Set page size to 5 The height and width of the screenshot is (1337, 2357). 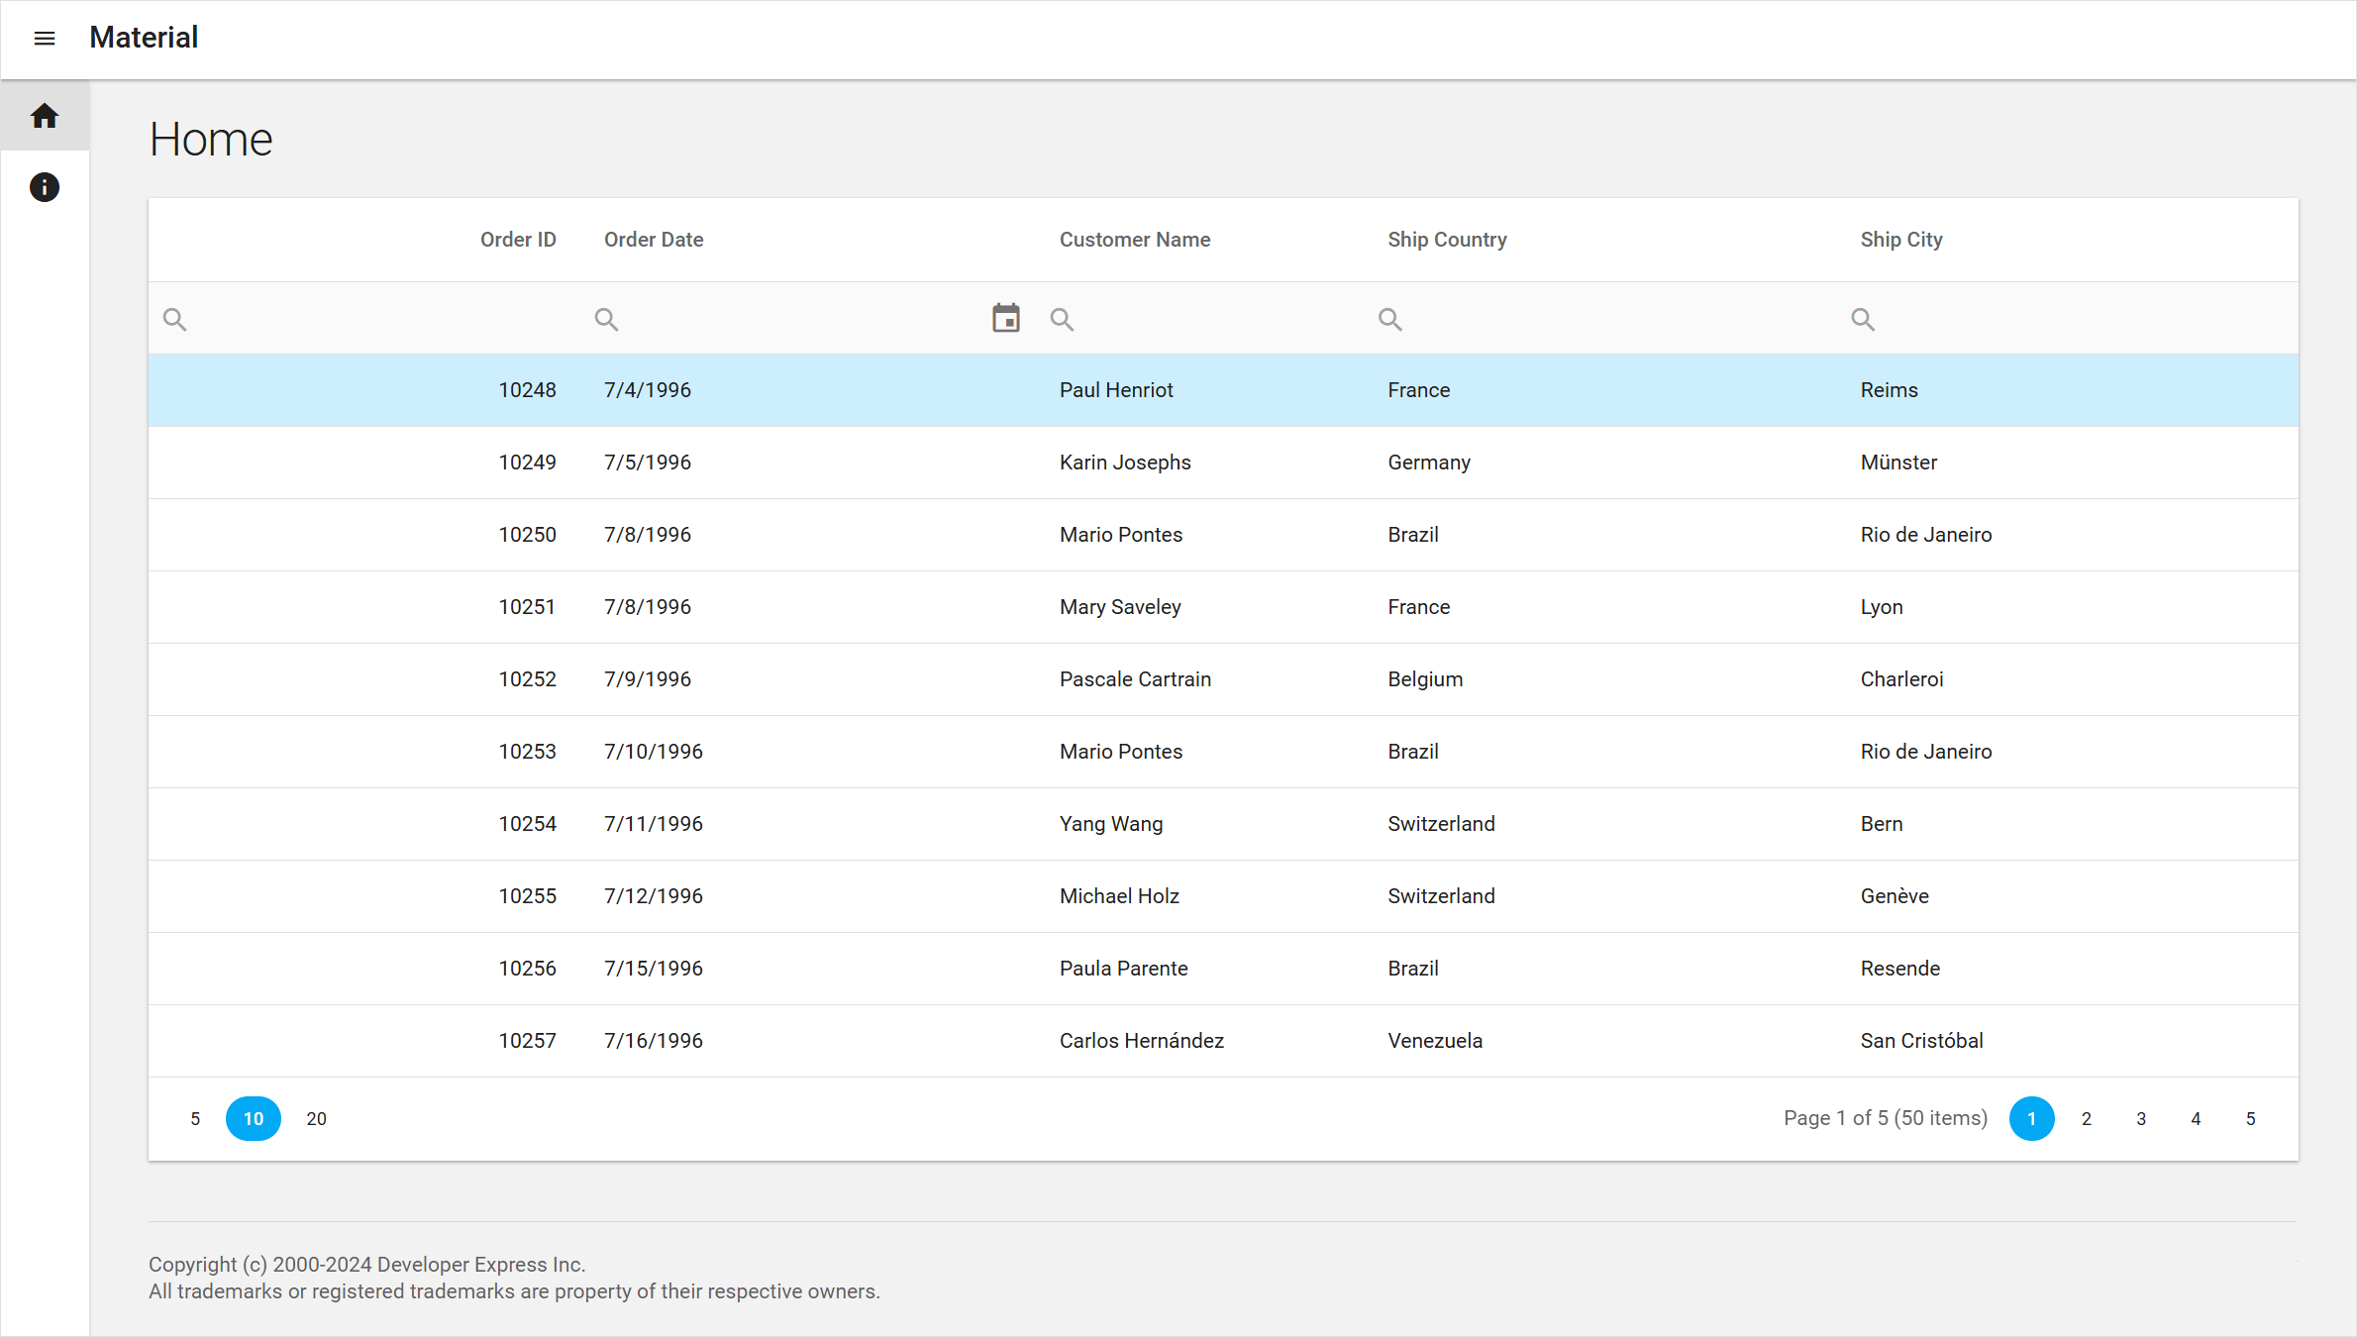click(x=195, y=1118)
